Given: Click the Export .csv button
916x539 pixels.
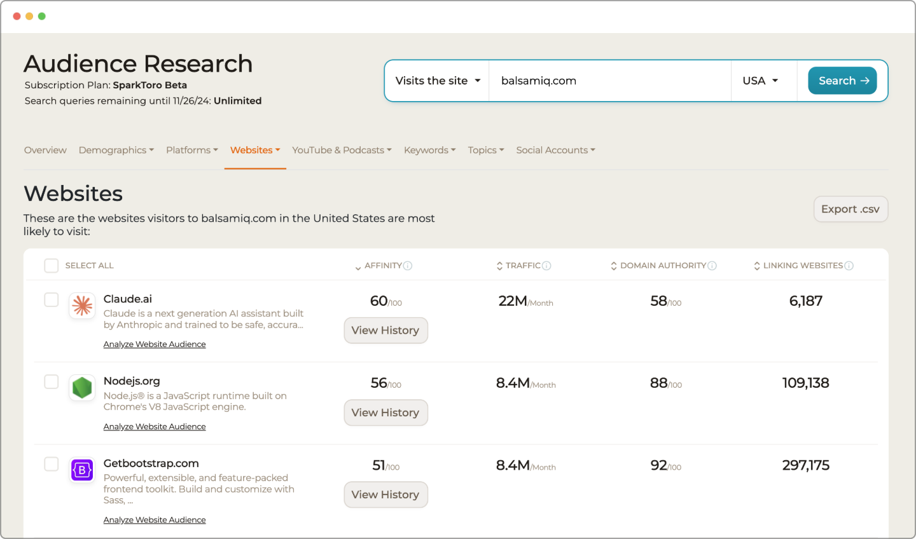Looking at the screenshot, I should pyautogui.click(x=850, y=209).
